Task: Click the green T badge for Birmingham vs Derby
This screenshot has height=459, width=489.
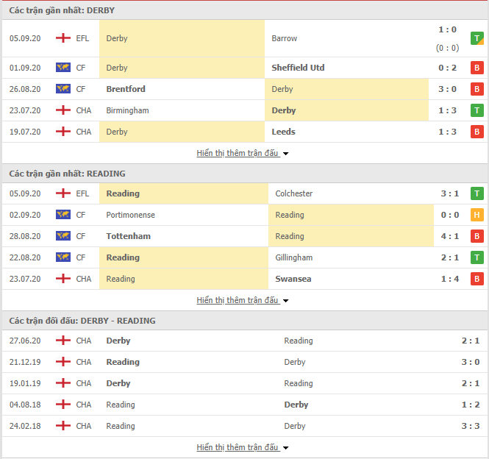Action: (476, 110)
